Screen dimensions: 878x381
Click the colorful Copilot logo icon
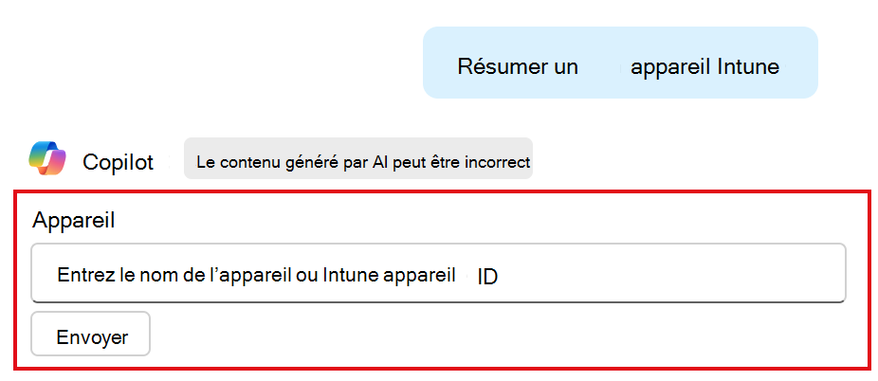click(x=47, y=158)
